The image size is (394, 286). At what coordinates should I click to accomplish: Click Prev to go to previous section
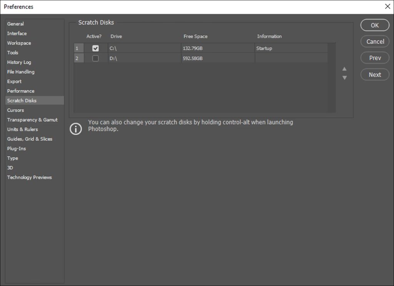tap(375, 58)
